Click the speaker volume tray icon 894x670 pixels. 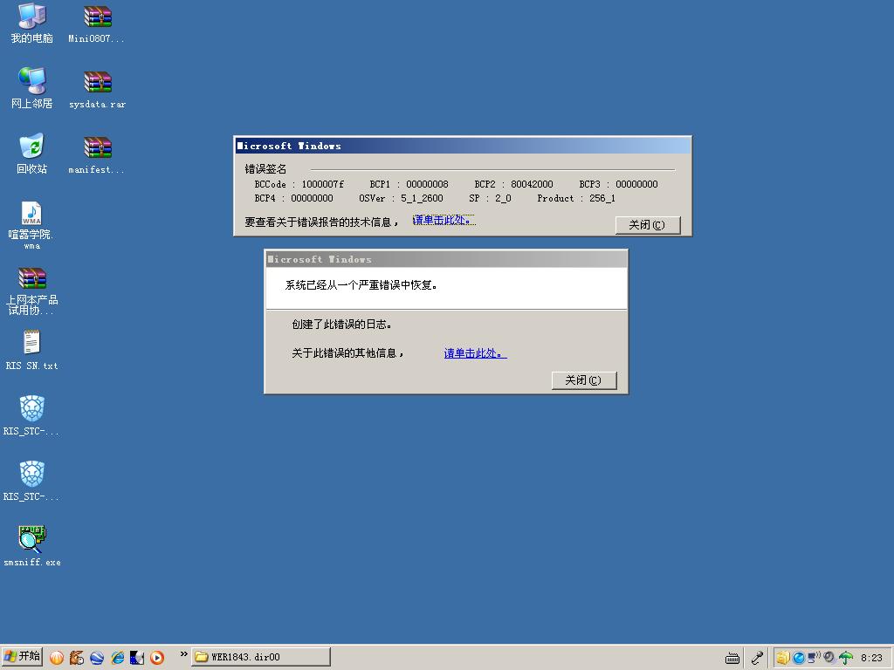pyautogui.click(x=829, y=658)
